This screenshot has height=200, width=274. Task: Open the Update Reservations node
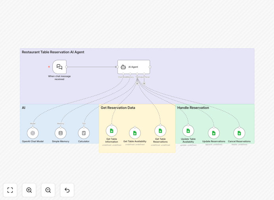point(213,133)
